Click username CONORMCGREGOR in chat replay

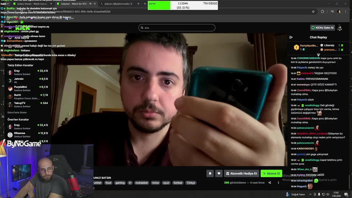(x=308, y=58)
